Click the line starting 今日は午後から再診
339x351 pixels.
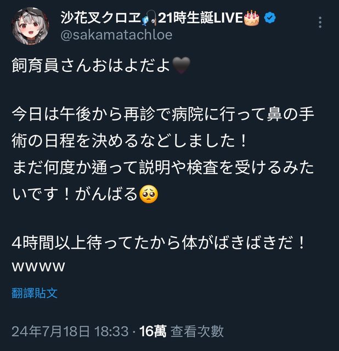163,114
